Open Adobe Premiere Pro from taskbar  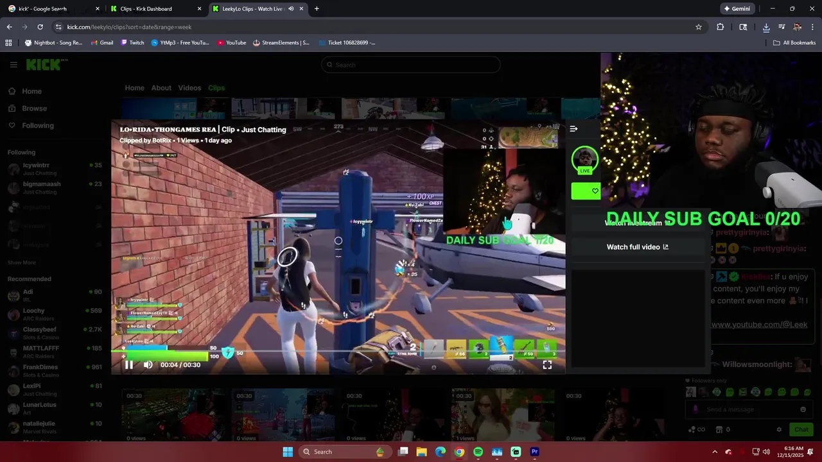tap(534, 452)
